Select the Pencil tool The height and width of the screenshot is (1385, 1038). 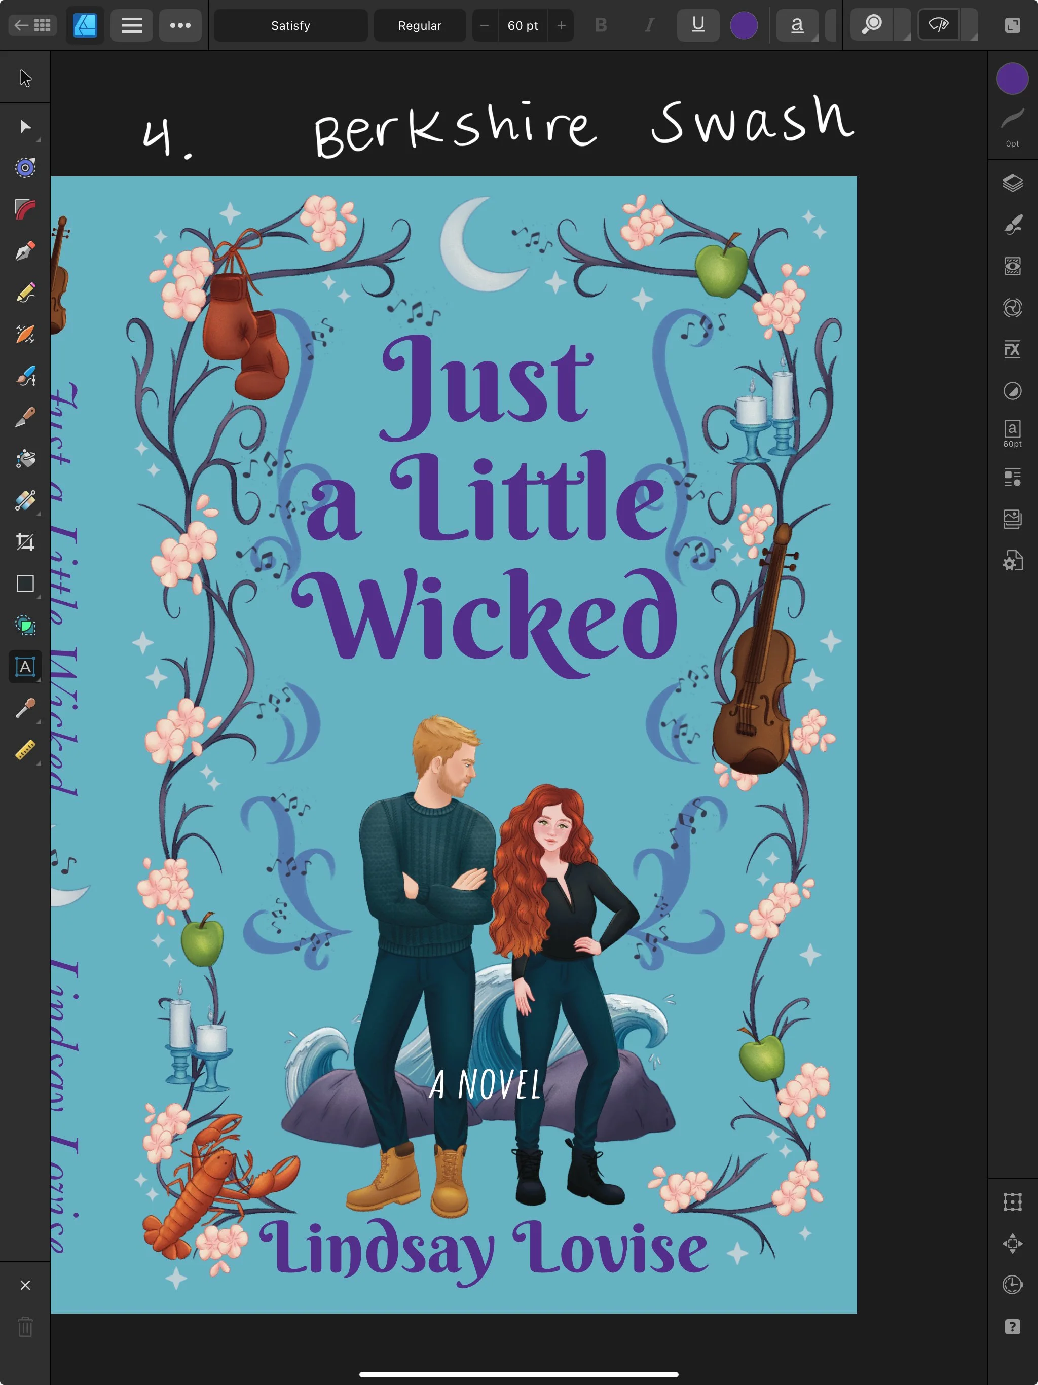click(x=25, y=293)
